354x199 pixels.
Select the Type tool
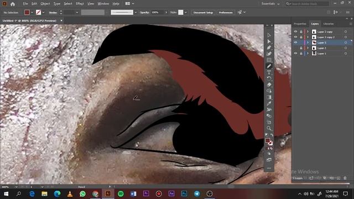coord(269,72)
